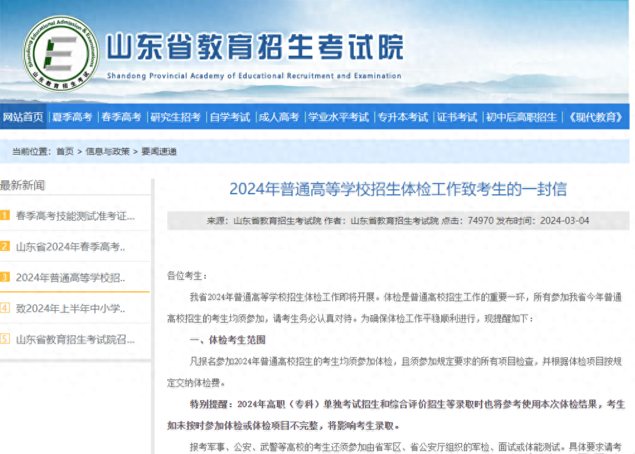Click the number 5 rank badge
Viewport: 635px width, 454px height.
(5, 339)
